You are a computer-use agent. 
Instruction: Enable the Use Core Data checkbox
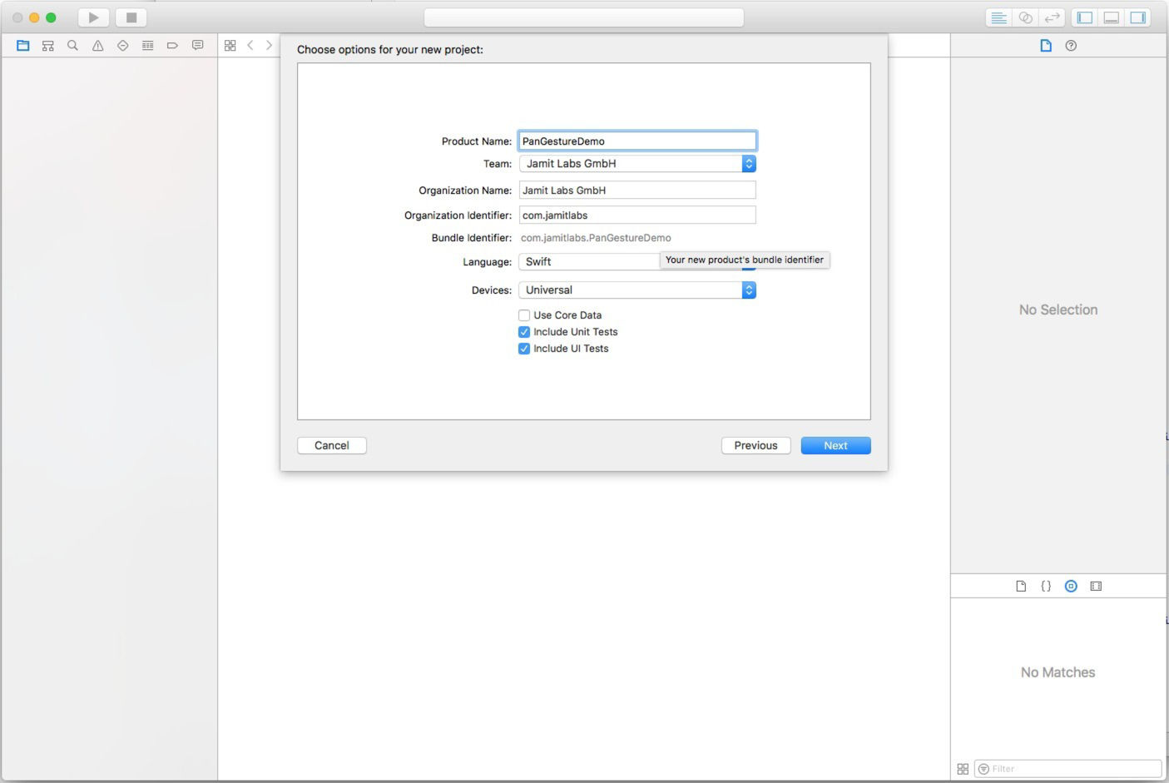(x=524, y=315)
